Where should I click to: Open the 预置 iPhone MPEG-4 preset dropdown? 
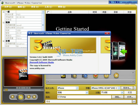119,88
